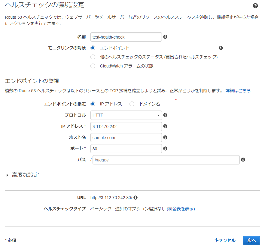Click the 次へ button
This screenshot has width=268, height=250.
click(x=251, y=240)
